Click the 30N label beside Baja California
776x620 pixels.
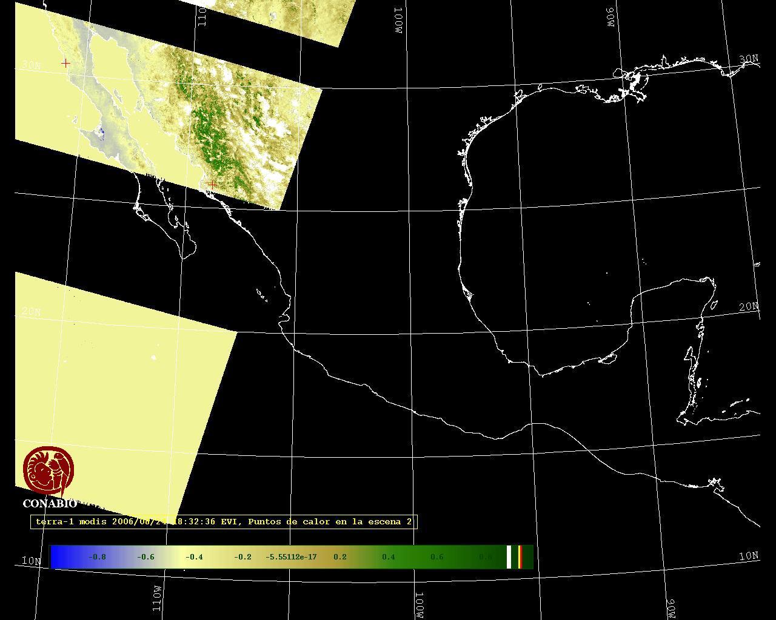(32, 65)
